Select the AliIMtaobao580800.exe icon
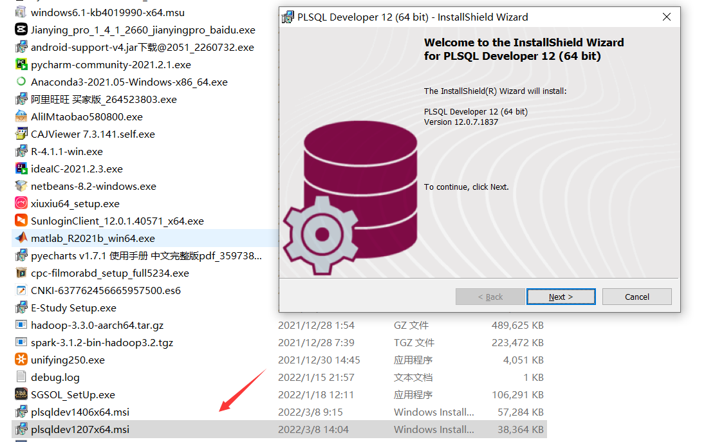The height and width of the screenshot is (442, 715). pos(21,116)
